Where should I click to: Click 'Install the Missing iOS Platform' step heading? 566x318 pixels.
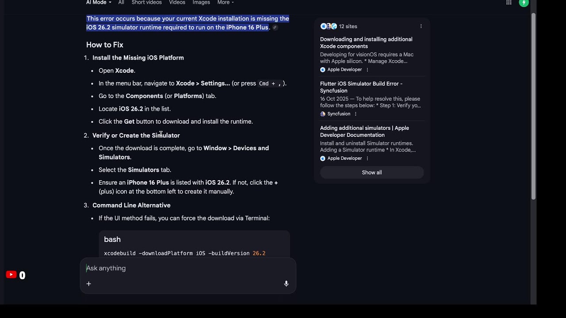point(138,58)
